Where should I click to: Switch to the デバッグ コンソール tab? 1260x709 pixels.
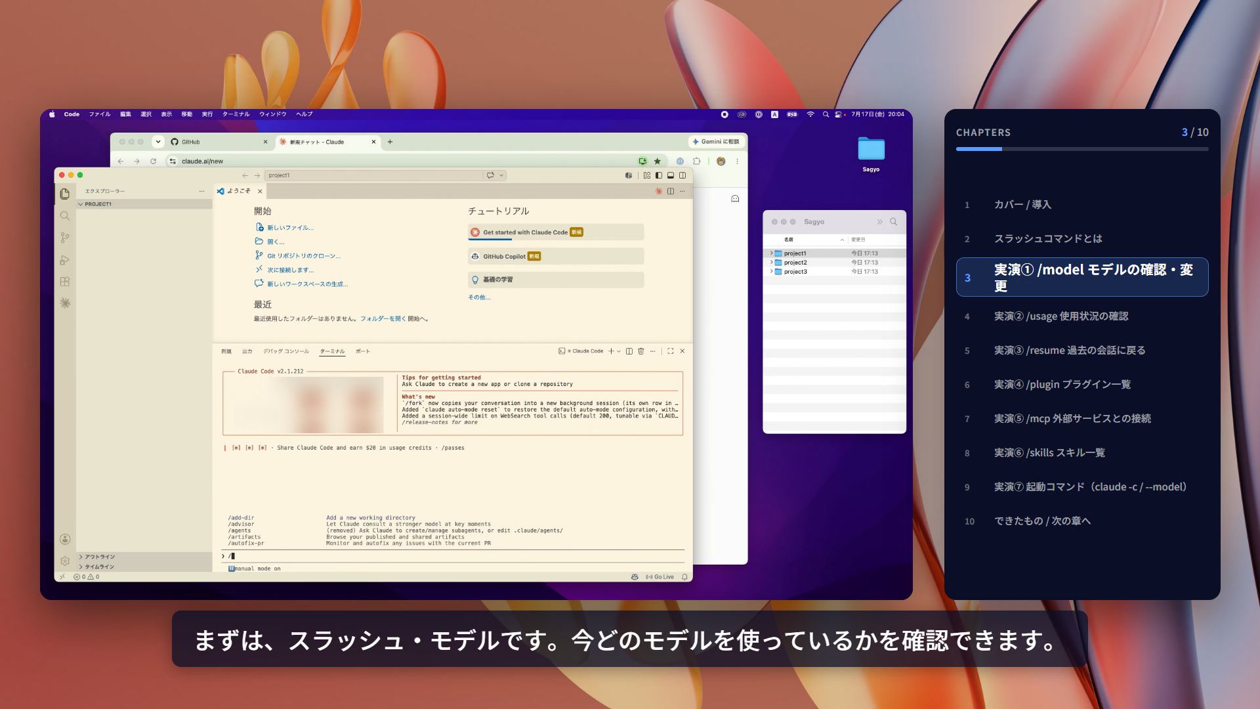(286, 351)
